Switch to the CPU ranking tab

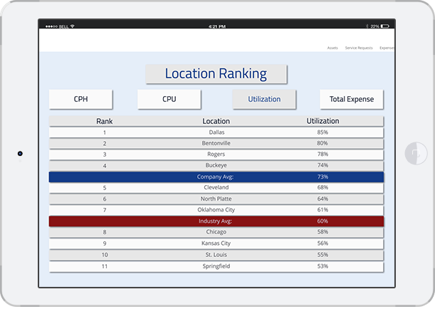click(x=169, y=99)
